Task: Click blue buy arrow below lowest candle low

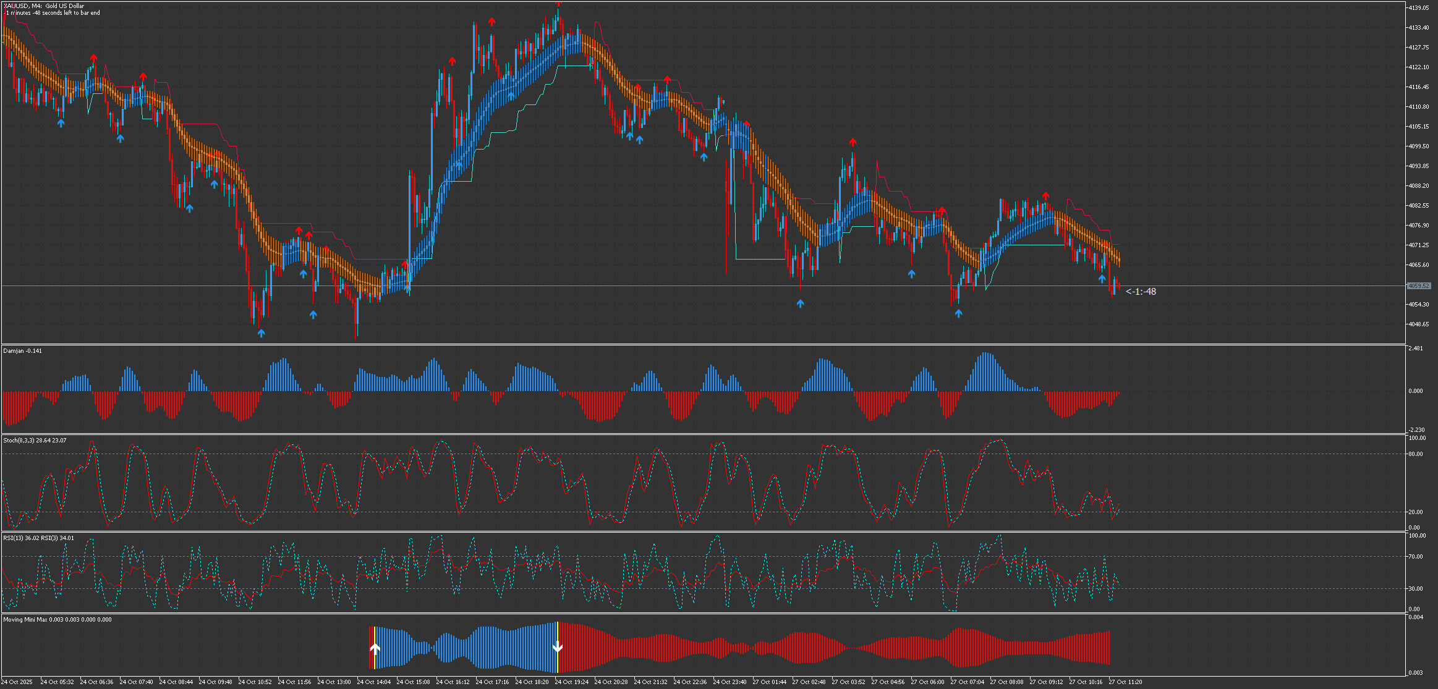Action: [x=261, y=333]
